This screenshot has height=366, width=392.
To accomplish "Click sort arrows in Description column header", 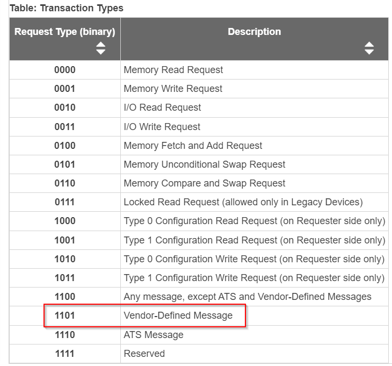I will click(x=369, y=48).
